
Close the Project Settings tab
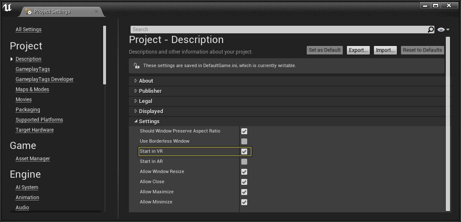96,11
